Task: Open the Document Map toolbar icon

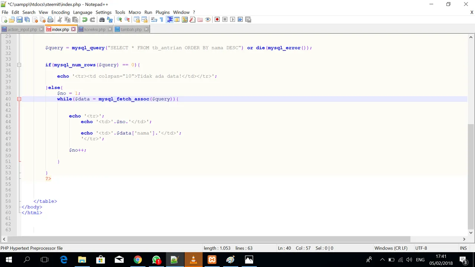Action: click(184, 19)
